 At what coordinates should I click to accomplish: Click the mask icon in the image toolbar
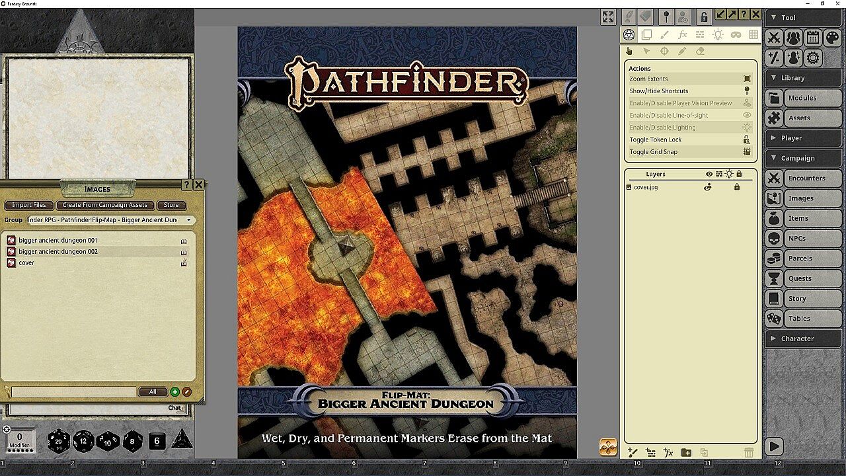pos(736,35)
